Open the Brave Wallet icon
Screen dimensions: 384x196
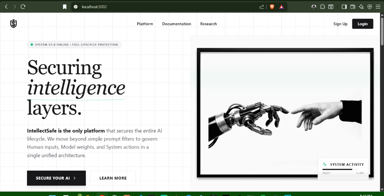pos(352,7)
